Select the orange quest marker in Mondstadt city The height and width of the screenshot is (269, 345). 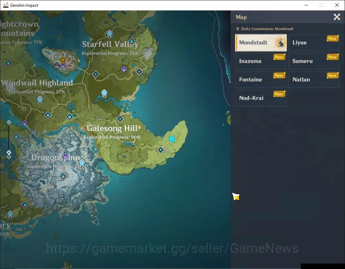click(x=63, y=60)
